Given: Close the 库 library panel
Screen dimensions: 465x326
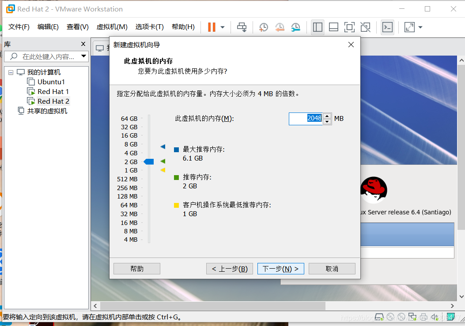Looking at the screenshot, I should (83, 44).
